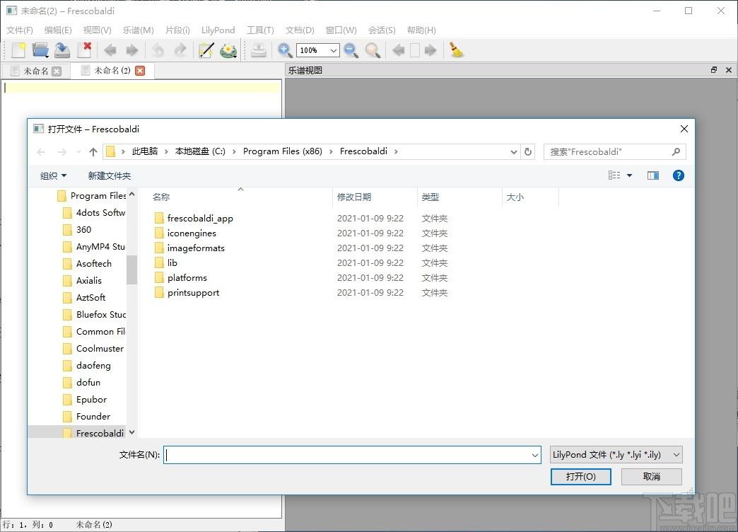This screenshot has width=738, height=532.
Task: Click the 搜索"Frescobaldi" search box
Action: click(614, 151)
